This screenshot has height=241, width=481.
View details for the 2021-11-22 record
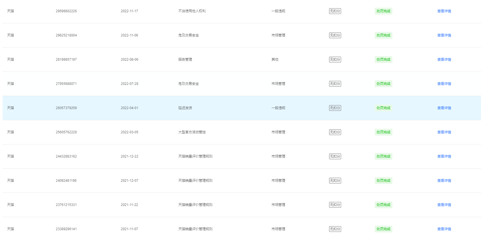[x=444, y=205]
